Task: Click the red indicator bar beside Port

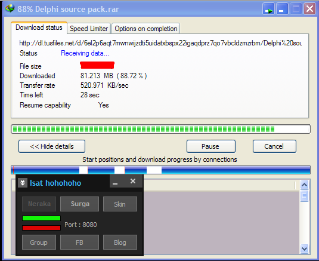Action: click(41, 228)
